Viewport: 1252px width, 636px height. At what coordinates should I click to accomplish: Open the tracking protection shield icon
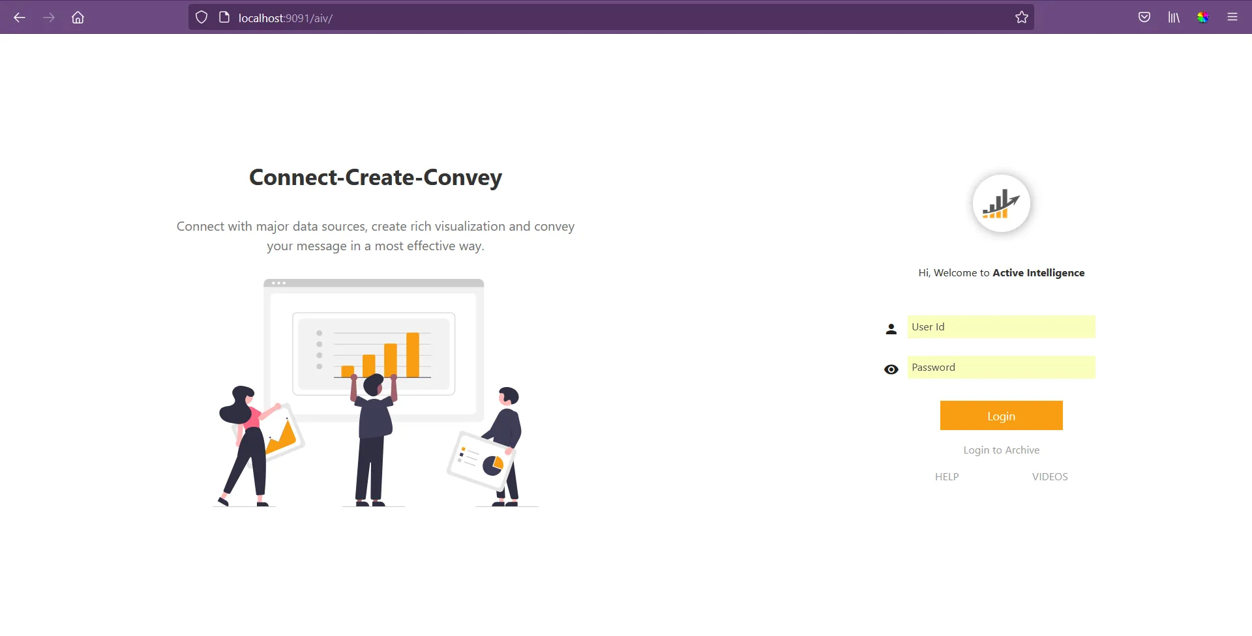point(201,18)
